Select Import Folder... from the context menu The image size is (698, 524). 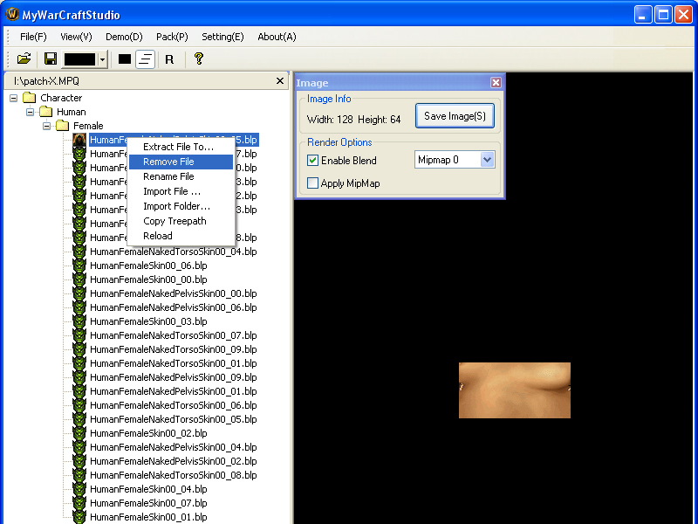(x=181, y=206)
